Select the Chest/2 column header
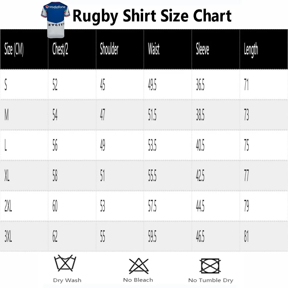The width and height of the screenshot is (288, 288). tap(60, 49)
